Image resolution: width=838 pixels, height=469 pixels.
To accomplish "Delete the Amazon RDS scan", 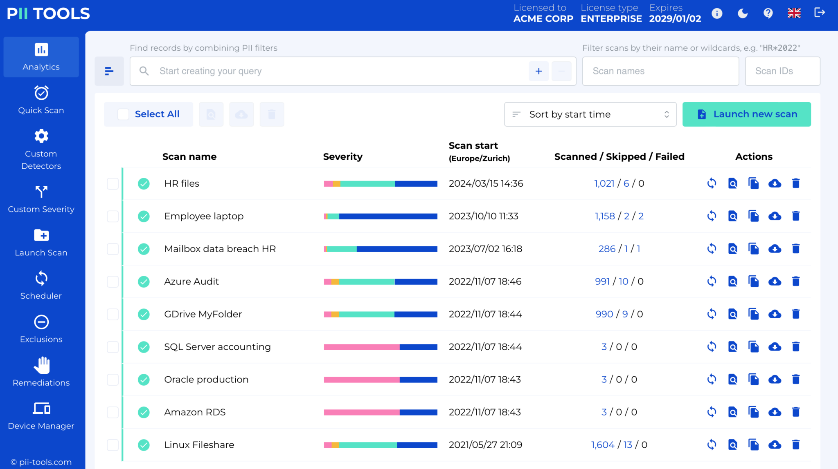I will click(796, 412).
